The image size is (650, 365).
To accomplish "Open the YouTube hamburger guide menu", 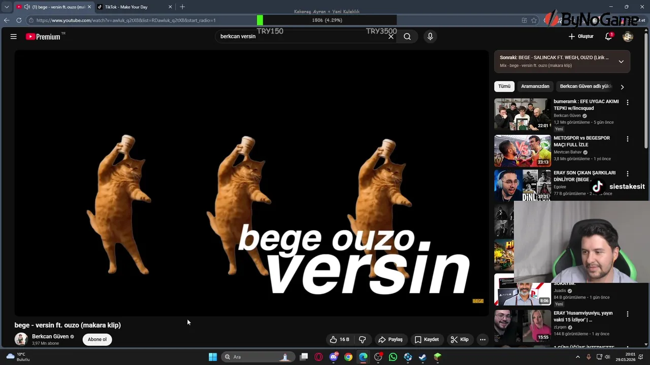I will click(x=14, y=36).
